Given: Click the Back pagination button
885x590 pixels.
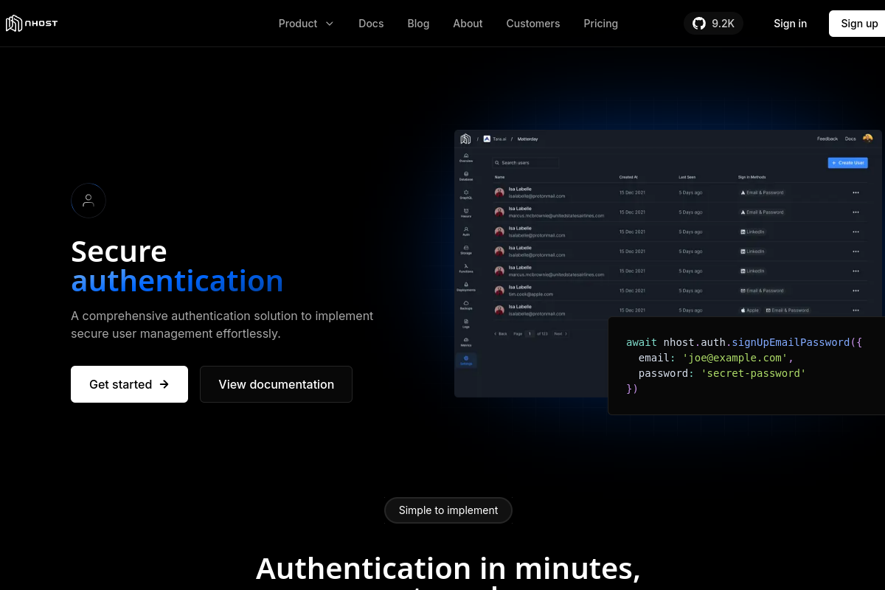Looking at the screenshot, I should pos(500,334).
